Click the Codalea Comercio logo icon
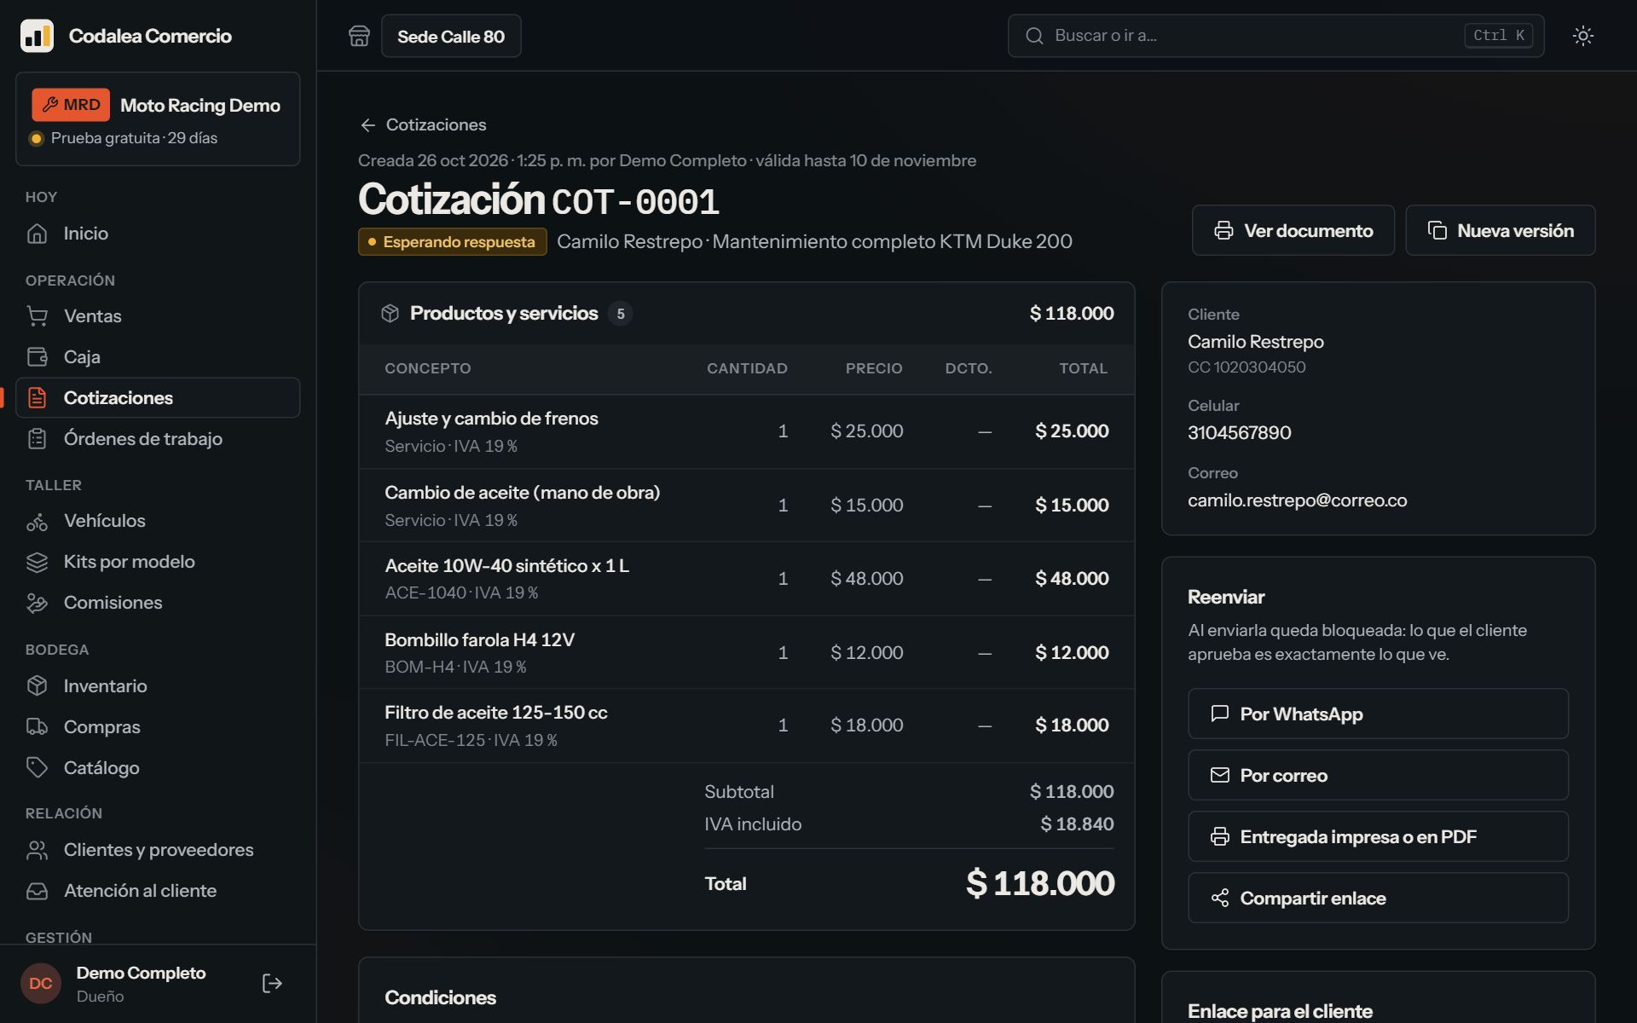 point(37,36)
